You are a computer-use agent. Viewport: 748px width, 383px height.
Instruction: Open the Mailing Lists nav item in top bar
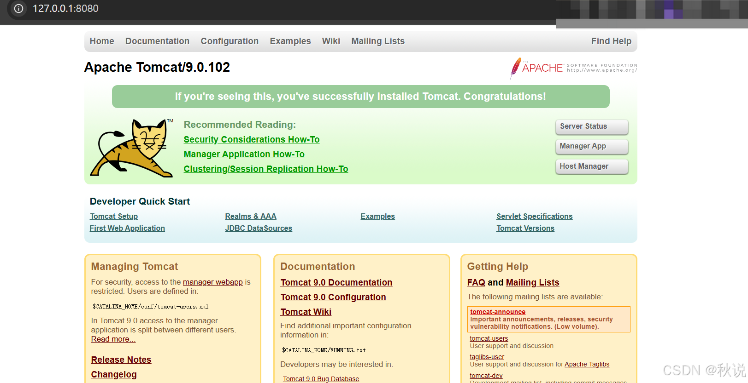click(x=378, y=41)
